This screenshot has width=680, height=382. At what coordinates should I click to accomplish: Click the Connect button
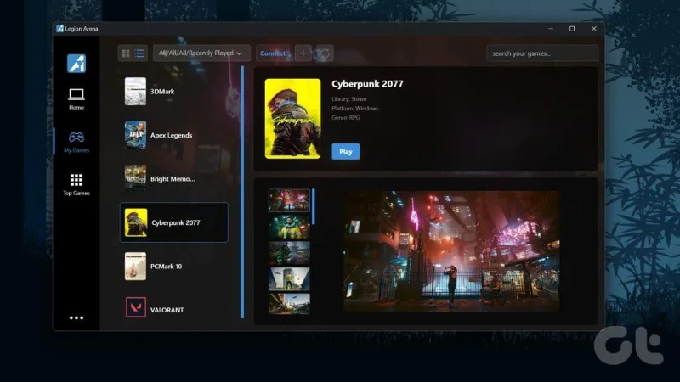click(x=273, y=53)
